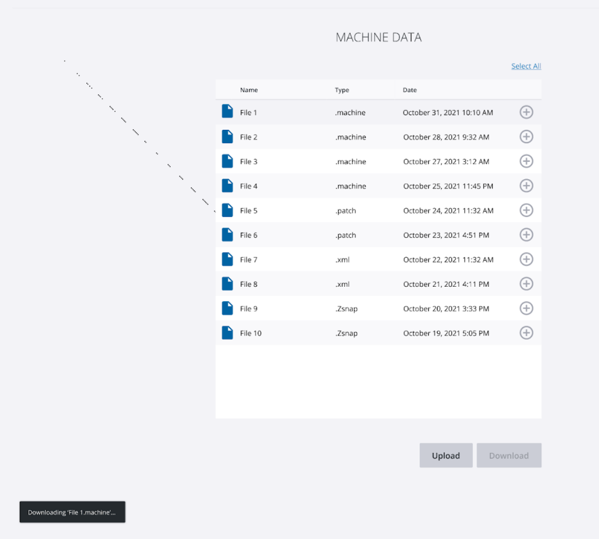599x539 pixels.
Task: Click date 'October 31, 2021 10:10 AM'
Action: (448, 112)
